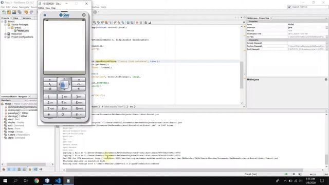Select commandAction method in Navigator
The height and width of the screenshot is (185, 329).
point(22,107)
